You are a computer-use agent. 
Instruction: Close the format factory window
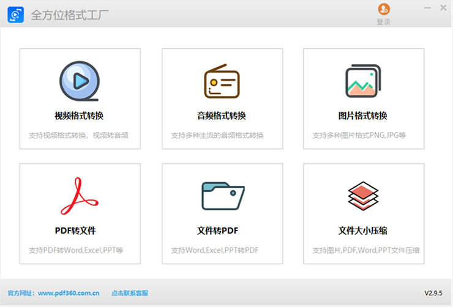pyautogui.click(x=443, y=8)
